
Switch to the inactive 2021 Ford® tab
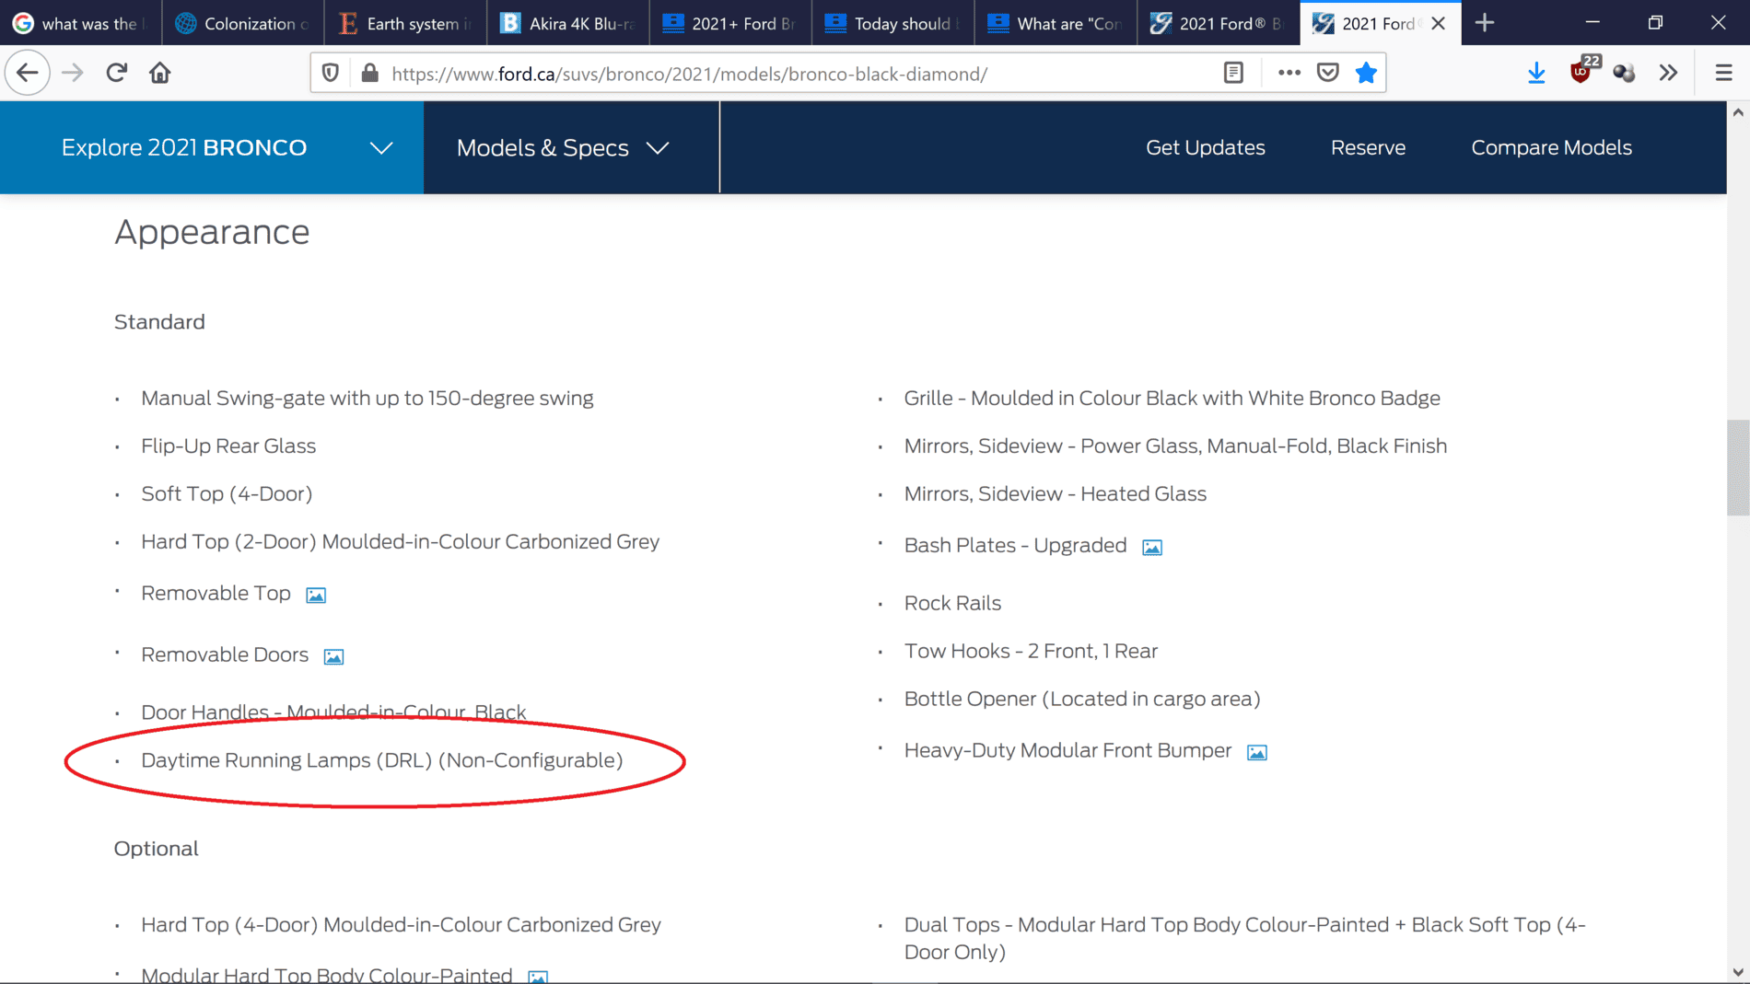pyautogui.click(x=1218, y=23)
